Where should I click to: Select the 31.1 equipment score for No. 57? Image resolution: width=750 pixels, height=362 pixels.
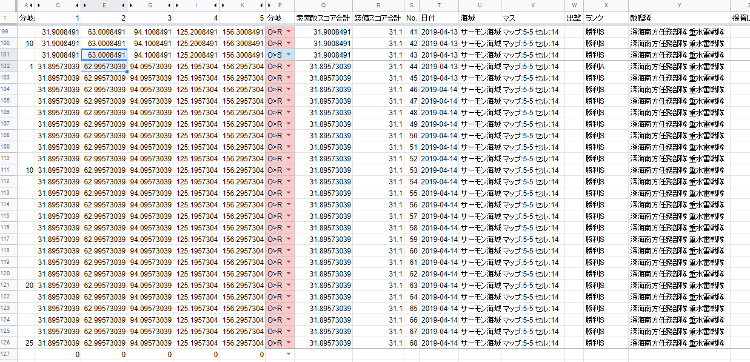[378, 216]
